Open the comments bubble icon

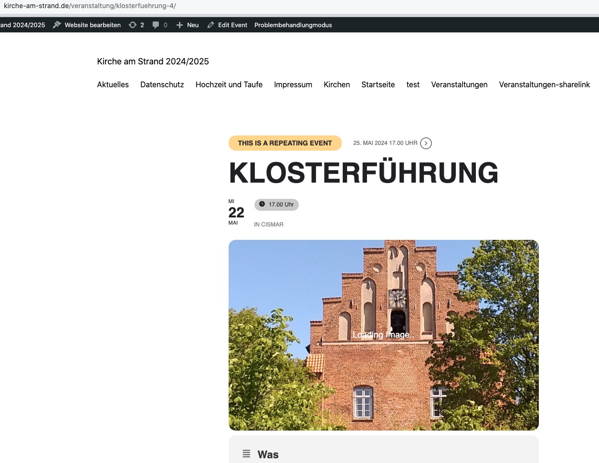[156, 25]
